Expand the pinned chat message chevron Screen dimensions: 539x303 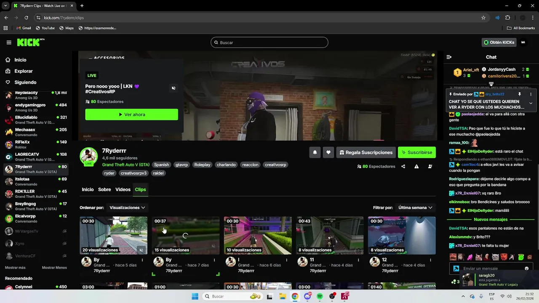coord(531,103)
